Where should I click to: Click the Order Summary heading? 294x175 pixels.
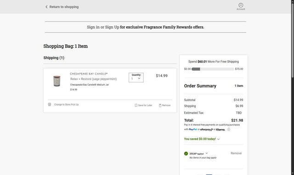pos(200,86)
